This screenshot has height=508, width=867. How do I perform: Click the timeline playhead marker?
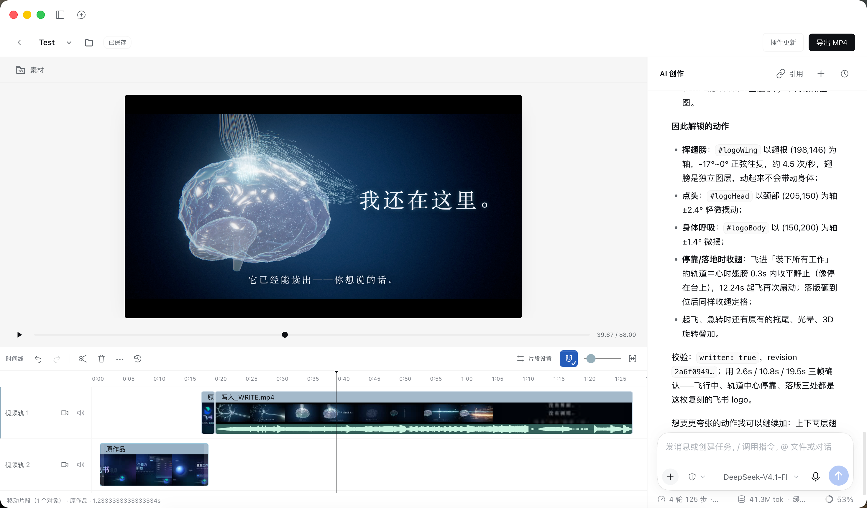click(x=336, y=372)
